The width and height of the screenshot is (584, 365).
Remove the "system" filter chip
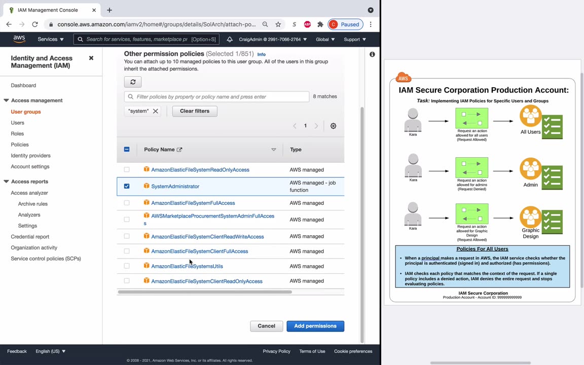(x=156, y=111)
